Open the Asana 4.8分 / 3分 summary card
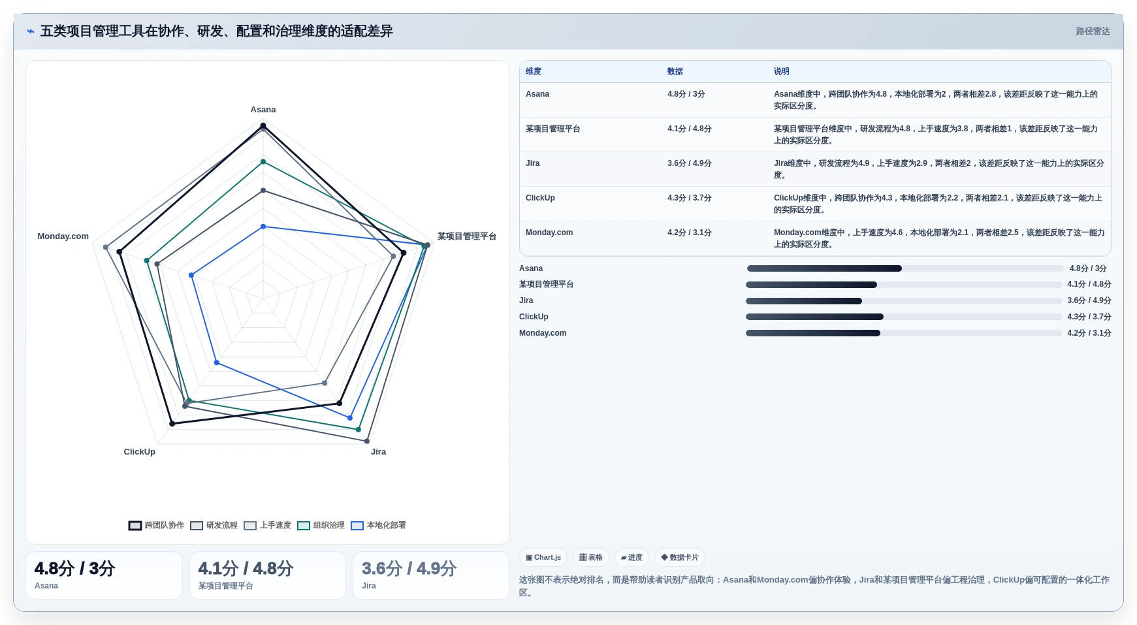This screenshot has height=625, width=1137. point(104,575)
